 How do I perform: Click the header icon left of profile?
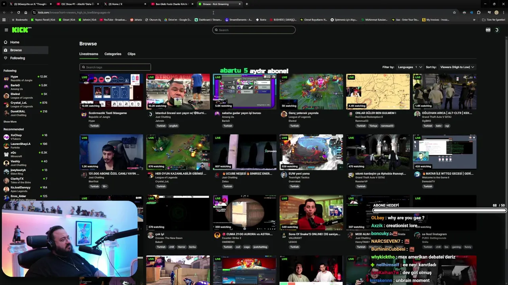coord(488,30)
